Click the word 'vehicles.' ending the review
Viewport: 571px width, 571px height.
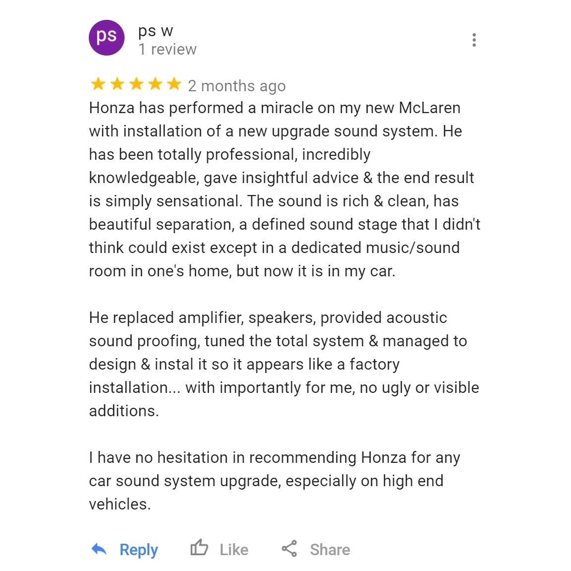(x=120, y=505)
